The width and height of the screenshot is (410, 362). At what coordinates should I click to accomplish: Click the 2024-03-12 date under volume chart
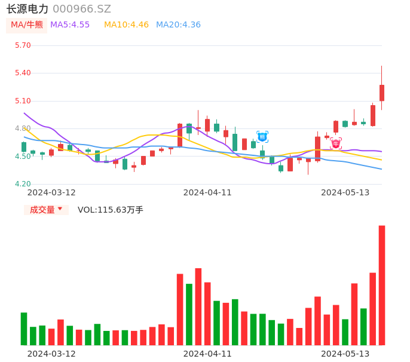[x=51, y=354]
